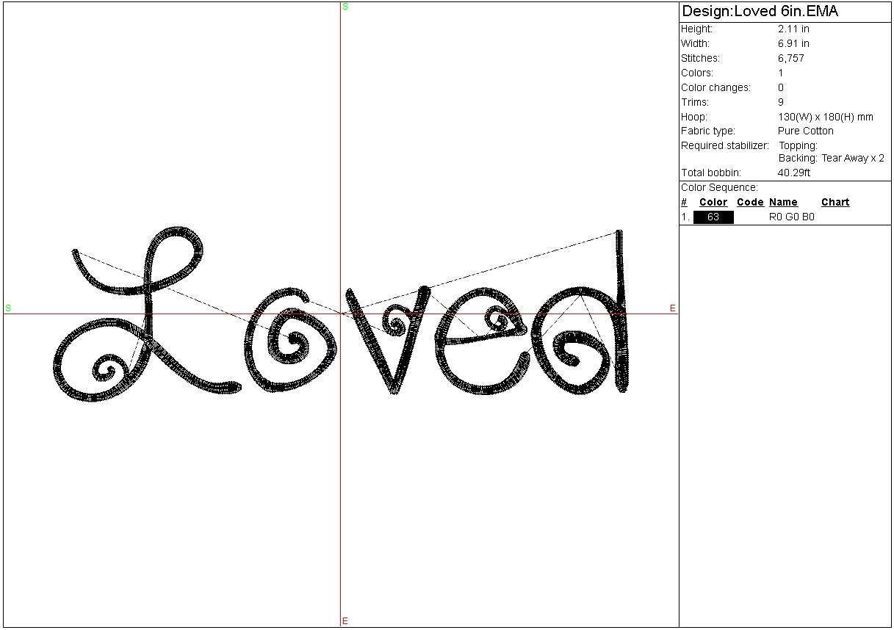
Task: Click the Color column header
Action: [713, 203]
